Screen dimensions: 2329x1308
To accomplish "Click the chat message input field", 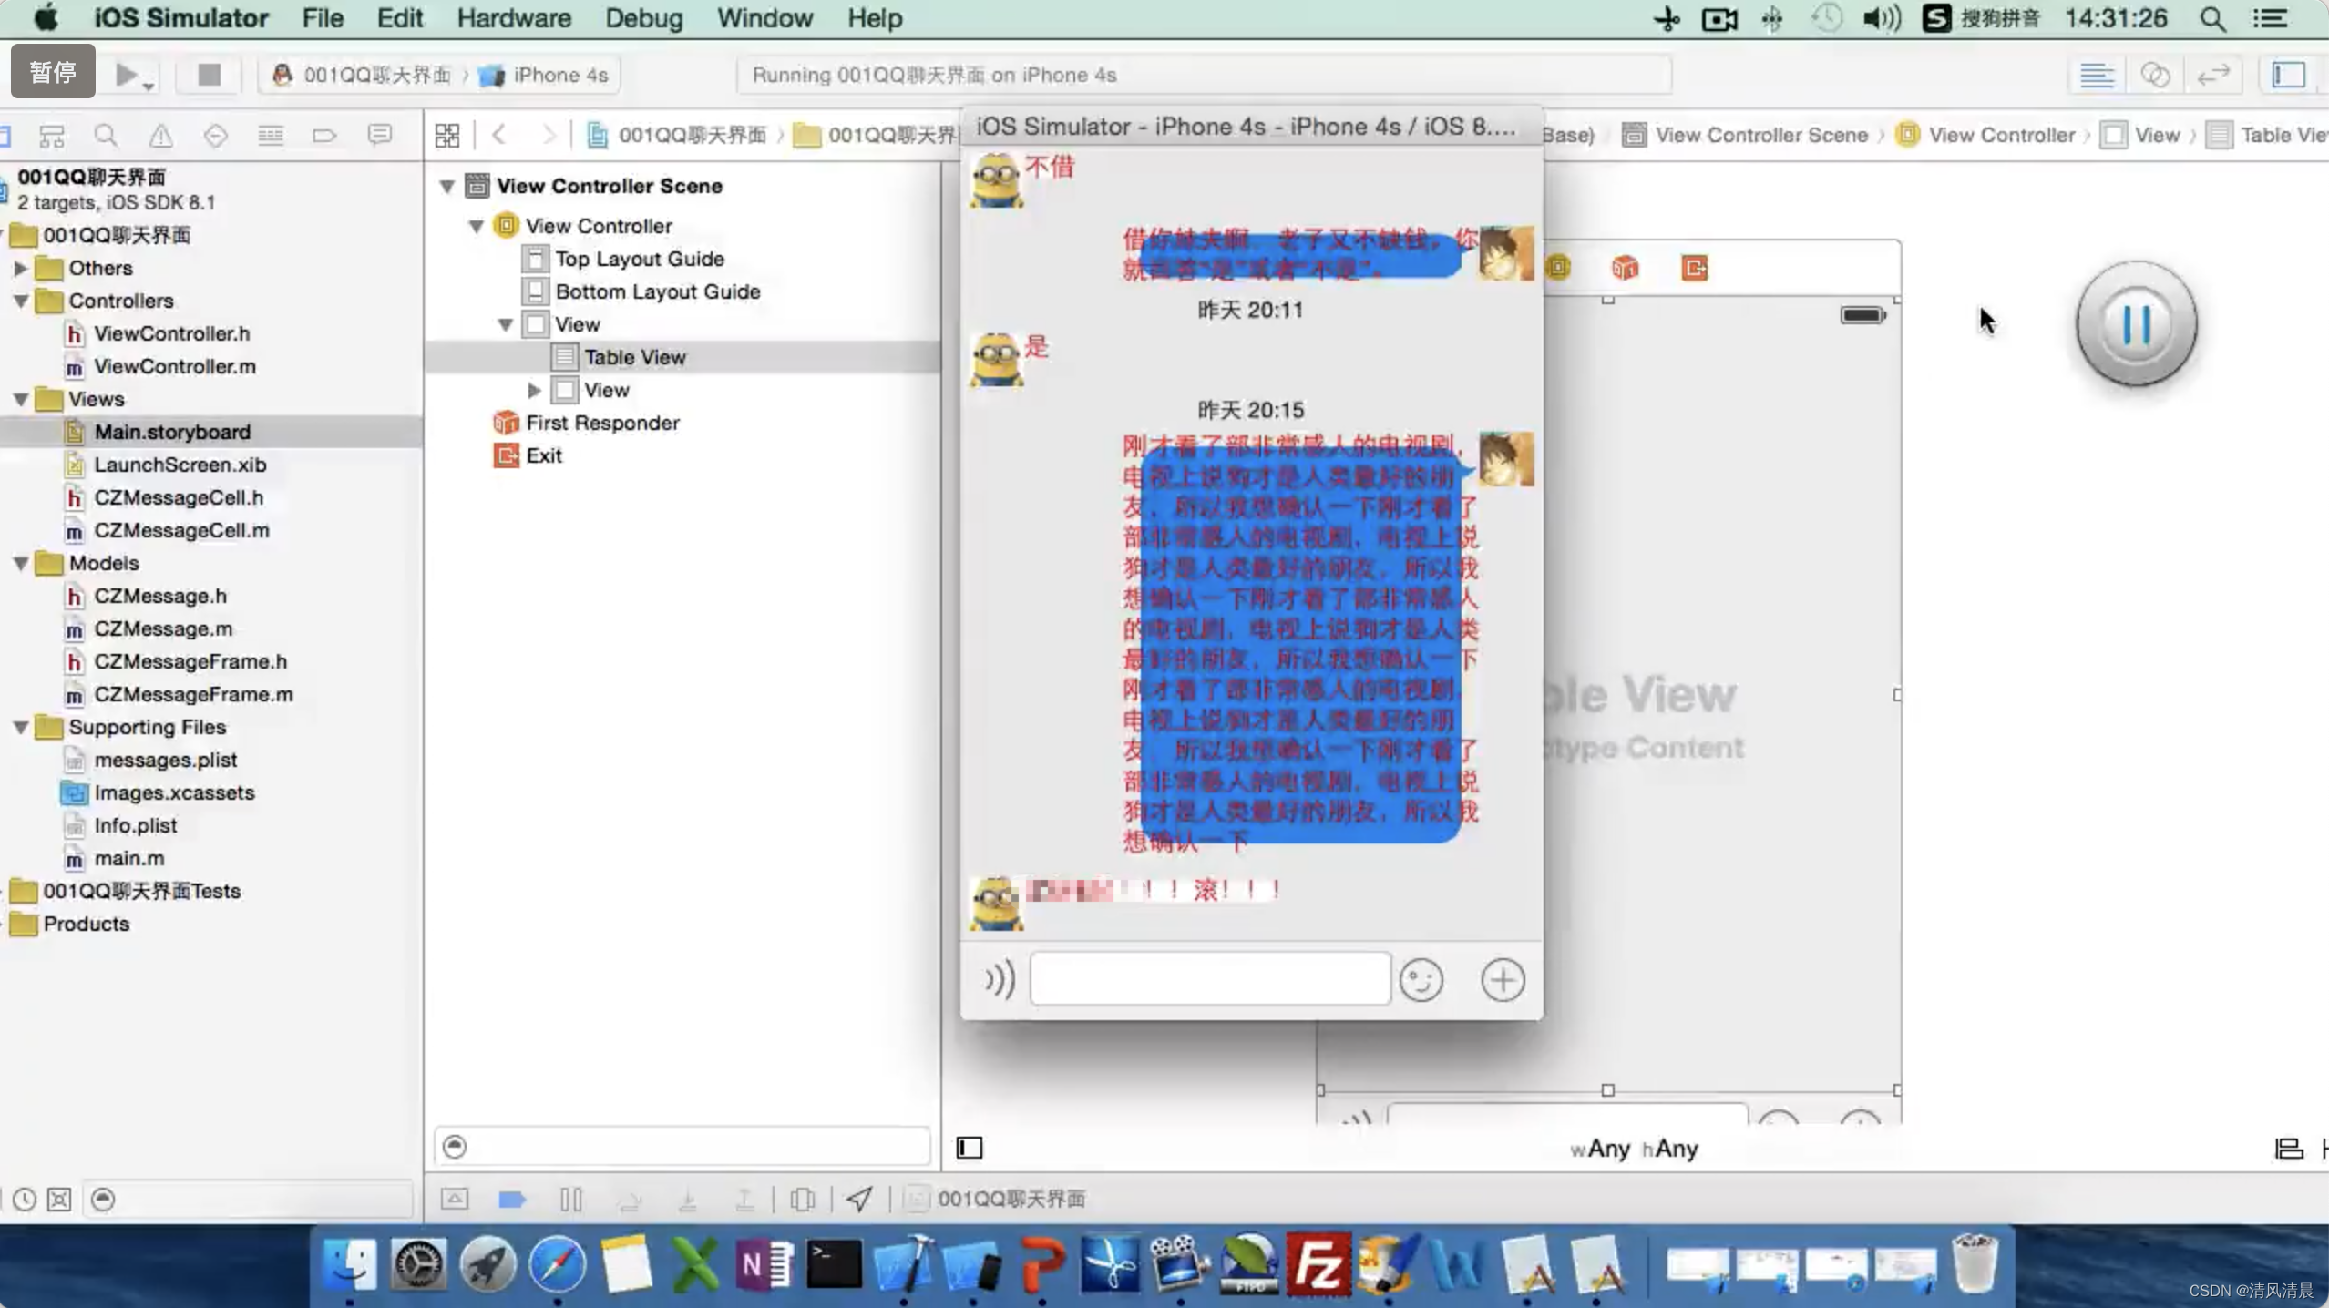I will [x=1210, y=979].
